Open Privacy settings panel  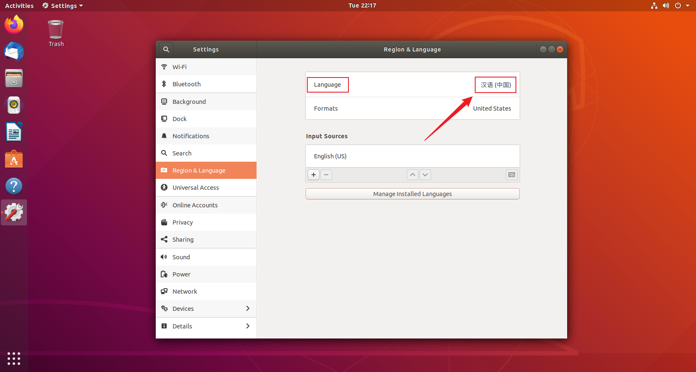point(206,222)
